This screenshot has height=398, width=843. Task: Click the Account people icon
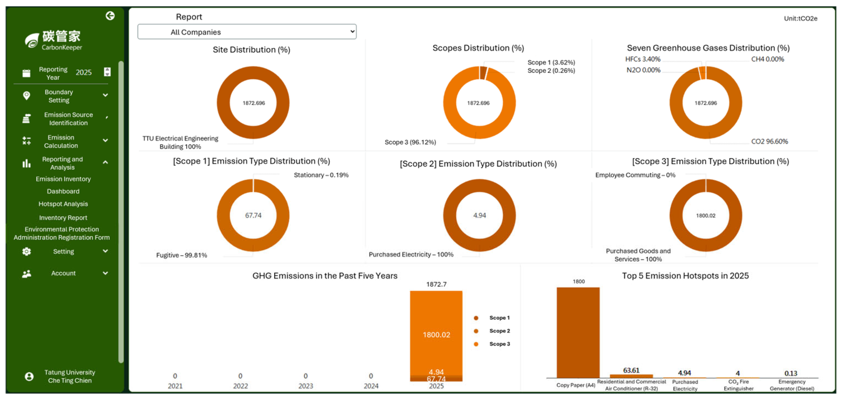(27, 274)
